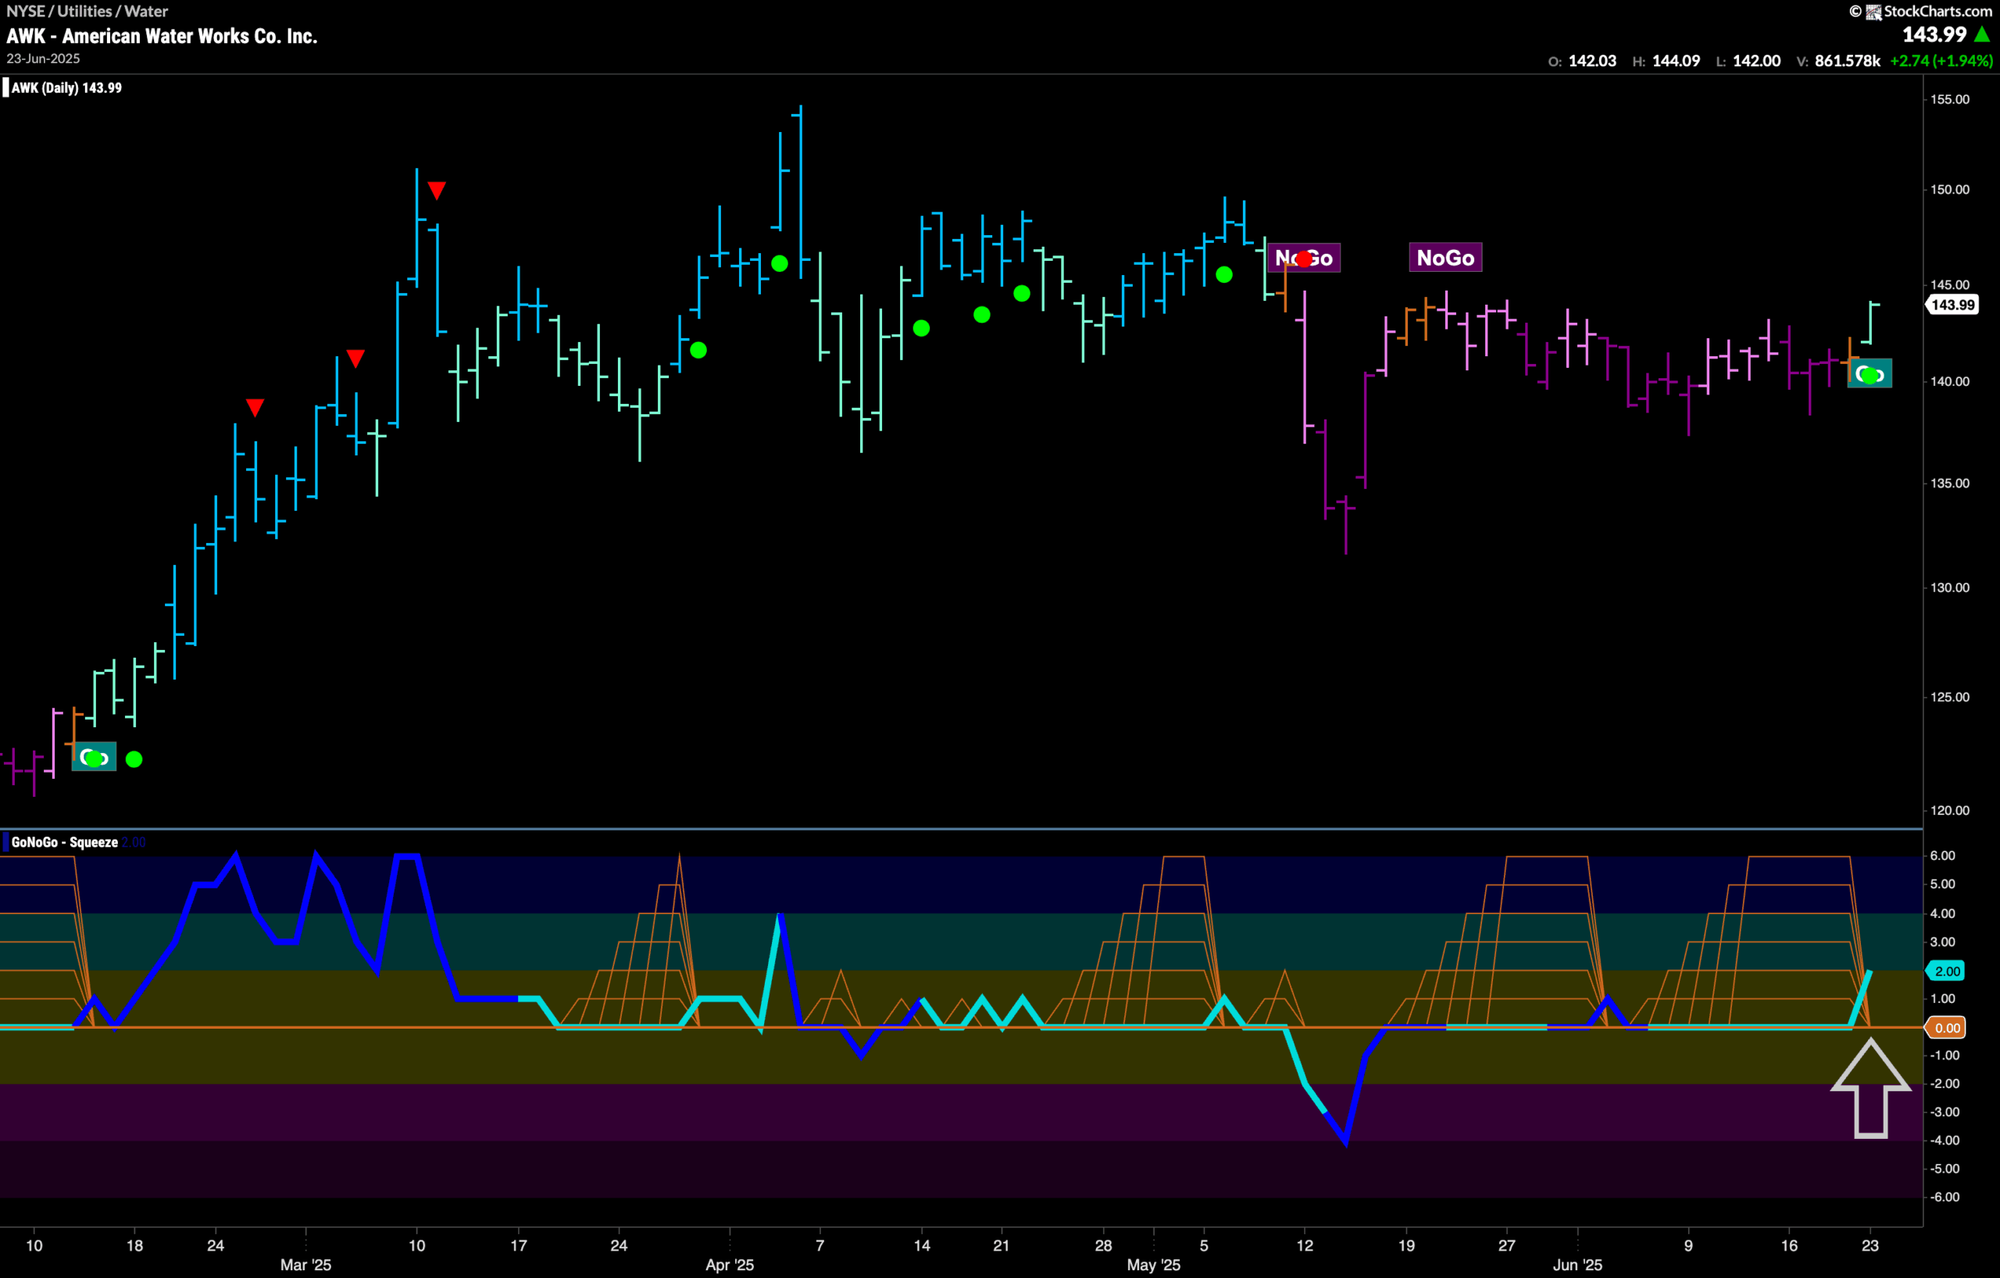The image size is (2000, 1278).
Task: Click the NYSE / Utilities / Water breadcrumb
Action: (x=87, y=11)
